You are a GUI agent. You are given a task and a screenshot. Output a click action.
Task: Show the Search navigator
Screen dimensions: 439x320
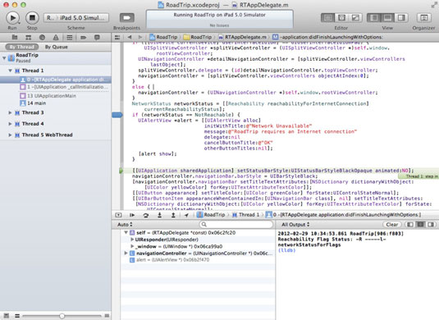[42, 37]
